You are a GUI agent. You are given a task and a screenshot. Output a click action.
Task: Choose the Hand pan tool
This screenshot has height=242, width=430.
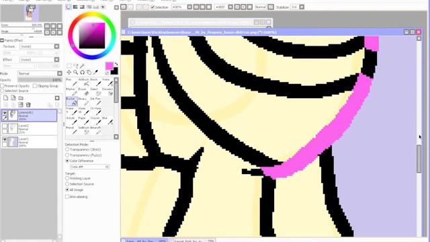point(89,73)
